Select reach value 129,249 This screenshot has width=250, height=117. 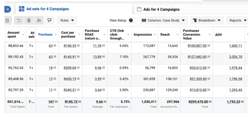pos(171,90)
